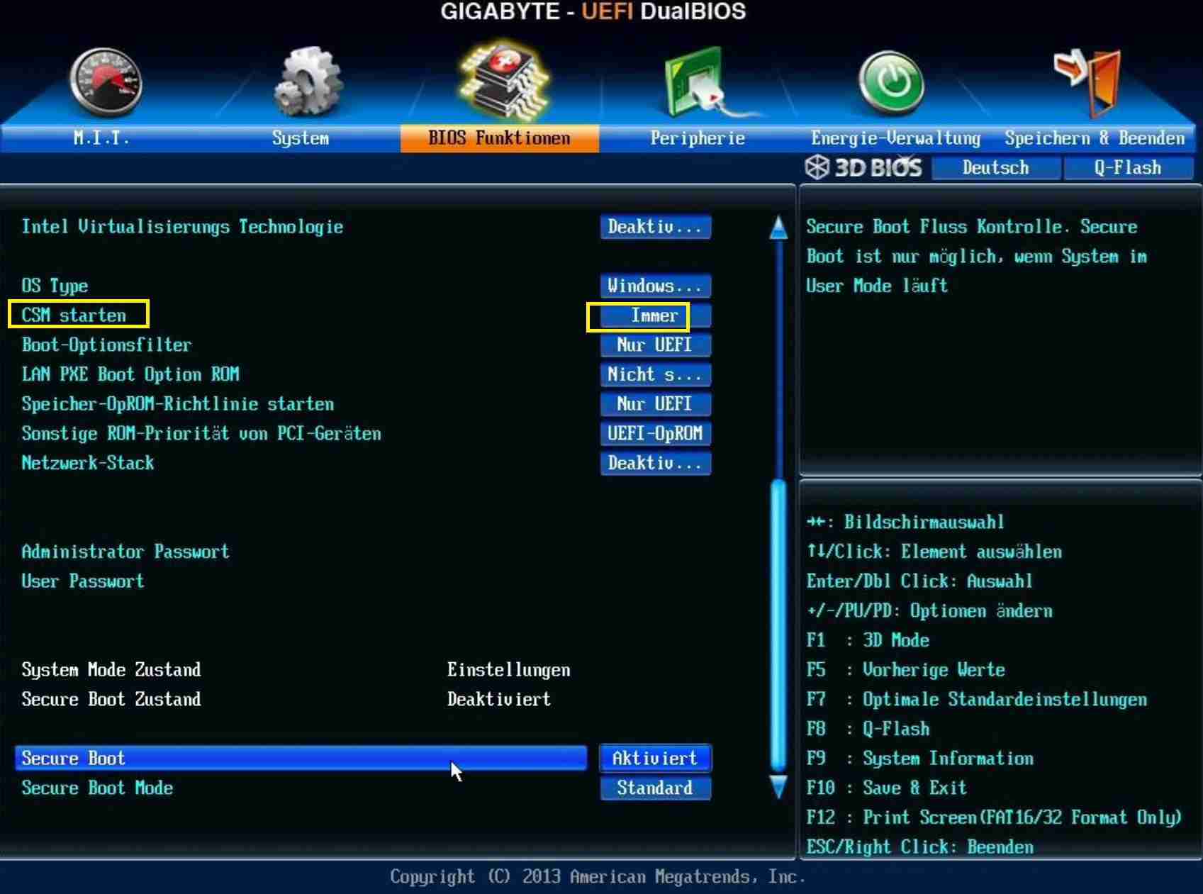Click the F5 Vorherige Werte hint
Screen dimensions: 1203x894
905,670
